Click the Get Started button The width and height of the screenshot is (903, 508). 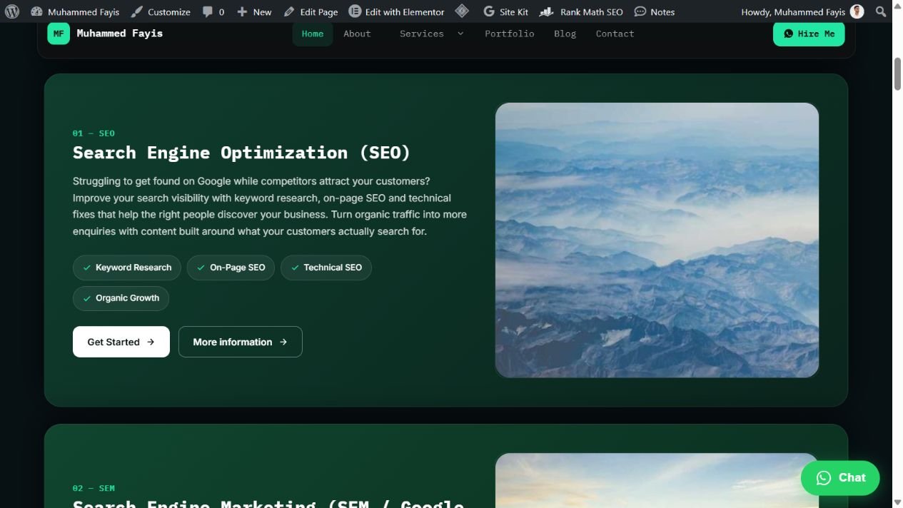(x=121, y=342)
